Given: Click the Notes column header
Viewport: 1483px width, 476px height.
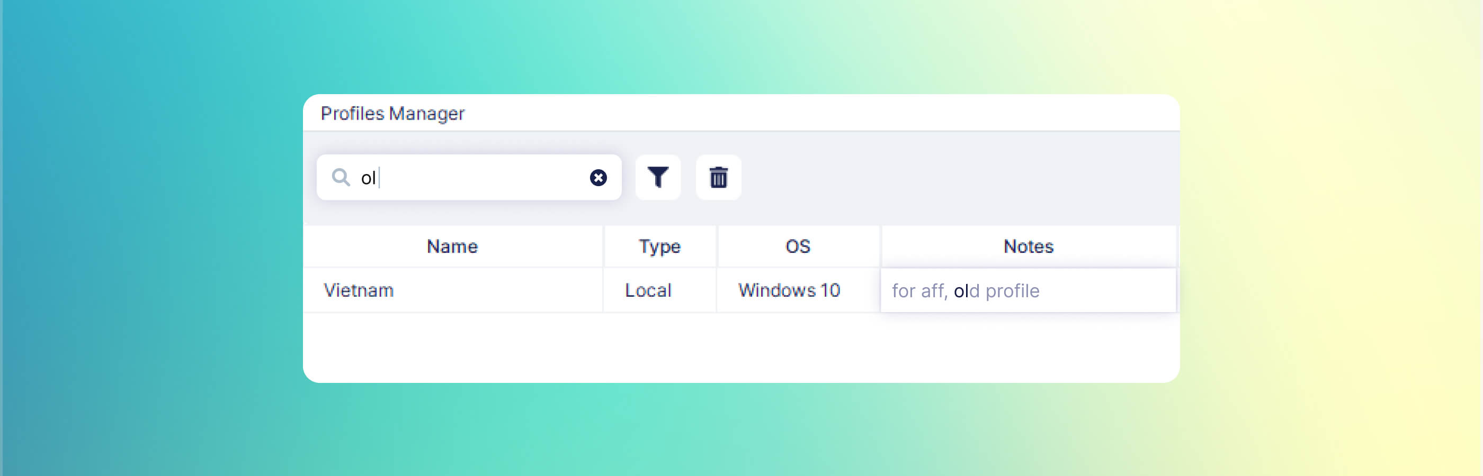Looking at the screenshot, I should (x=1028, y=246).
